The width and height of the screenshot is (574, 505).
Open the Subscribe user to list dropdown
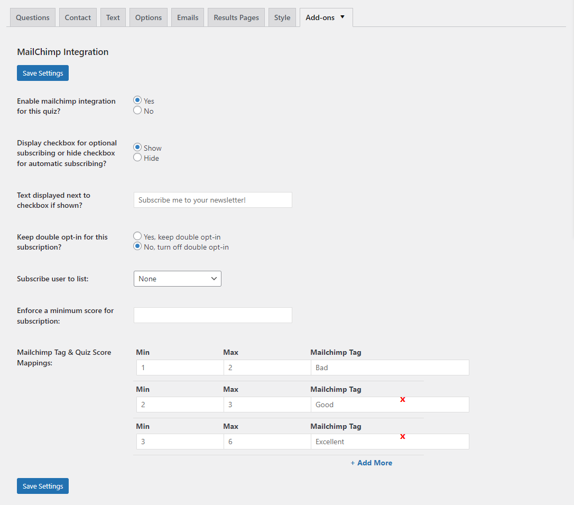point(178,279)
